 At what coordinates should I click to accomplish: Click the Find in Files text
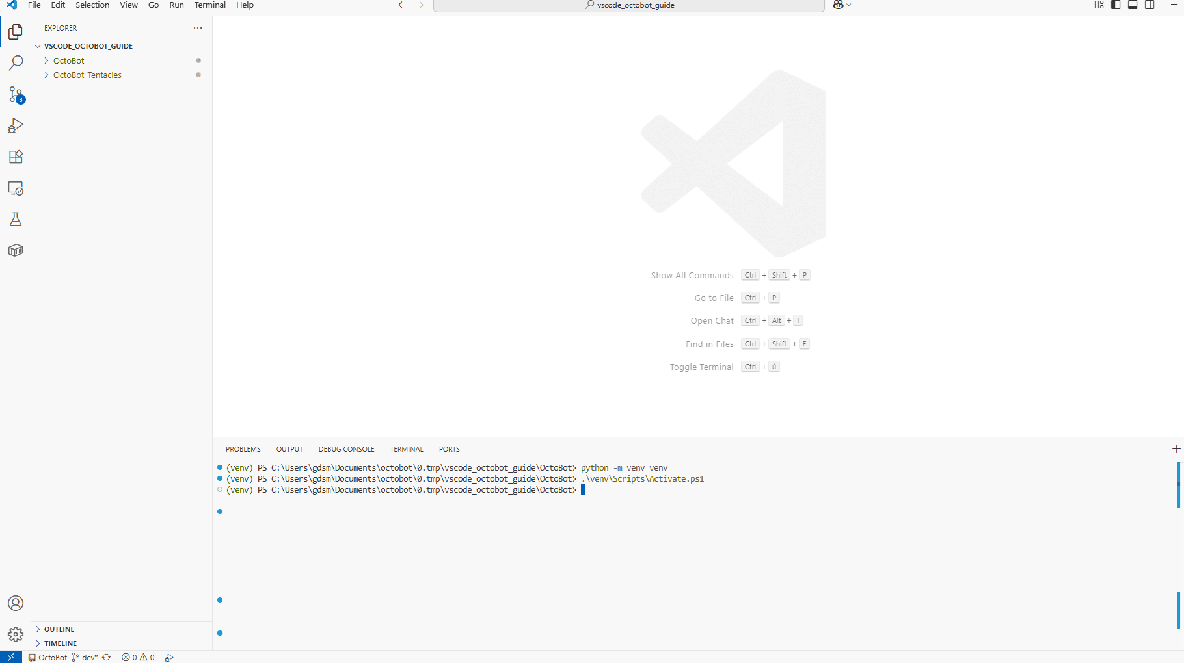709,344
